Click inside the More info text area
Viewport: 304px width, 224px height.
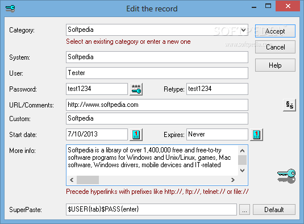(x=152, y=160)
